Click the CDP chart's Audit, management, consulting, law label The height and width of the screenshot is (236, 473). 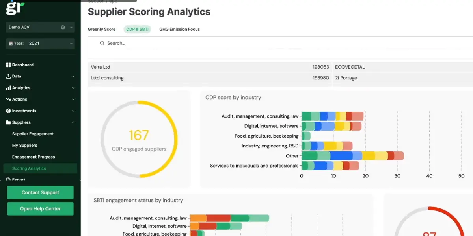(260, 116)
